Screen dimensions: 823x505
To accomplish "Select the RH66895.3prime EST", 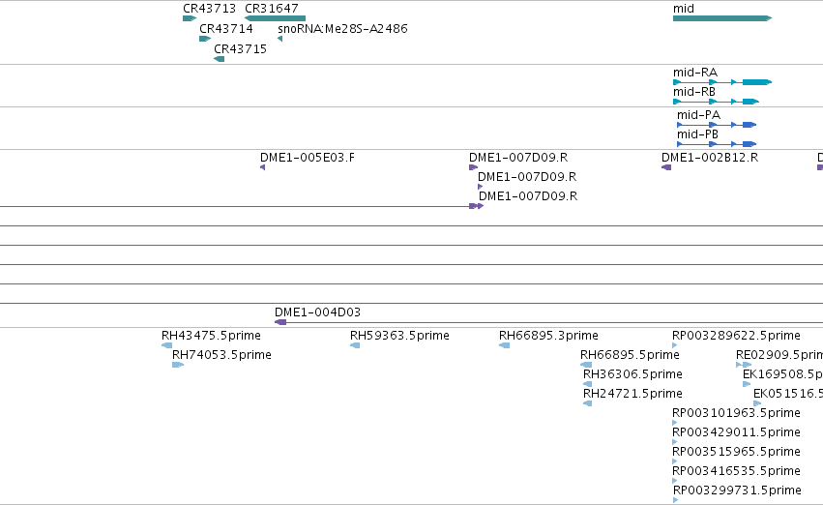I will click(505, 345).
